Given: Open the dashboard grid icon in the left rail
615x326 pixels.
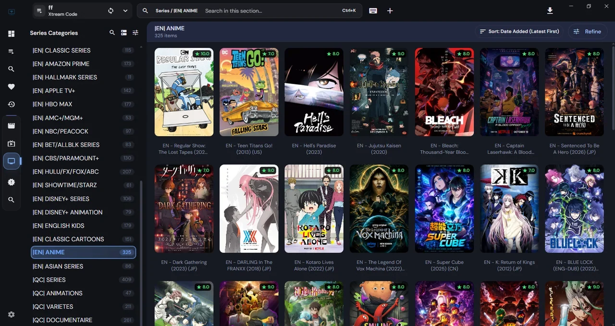Looking at the screenshot, I should point(12,34).
